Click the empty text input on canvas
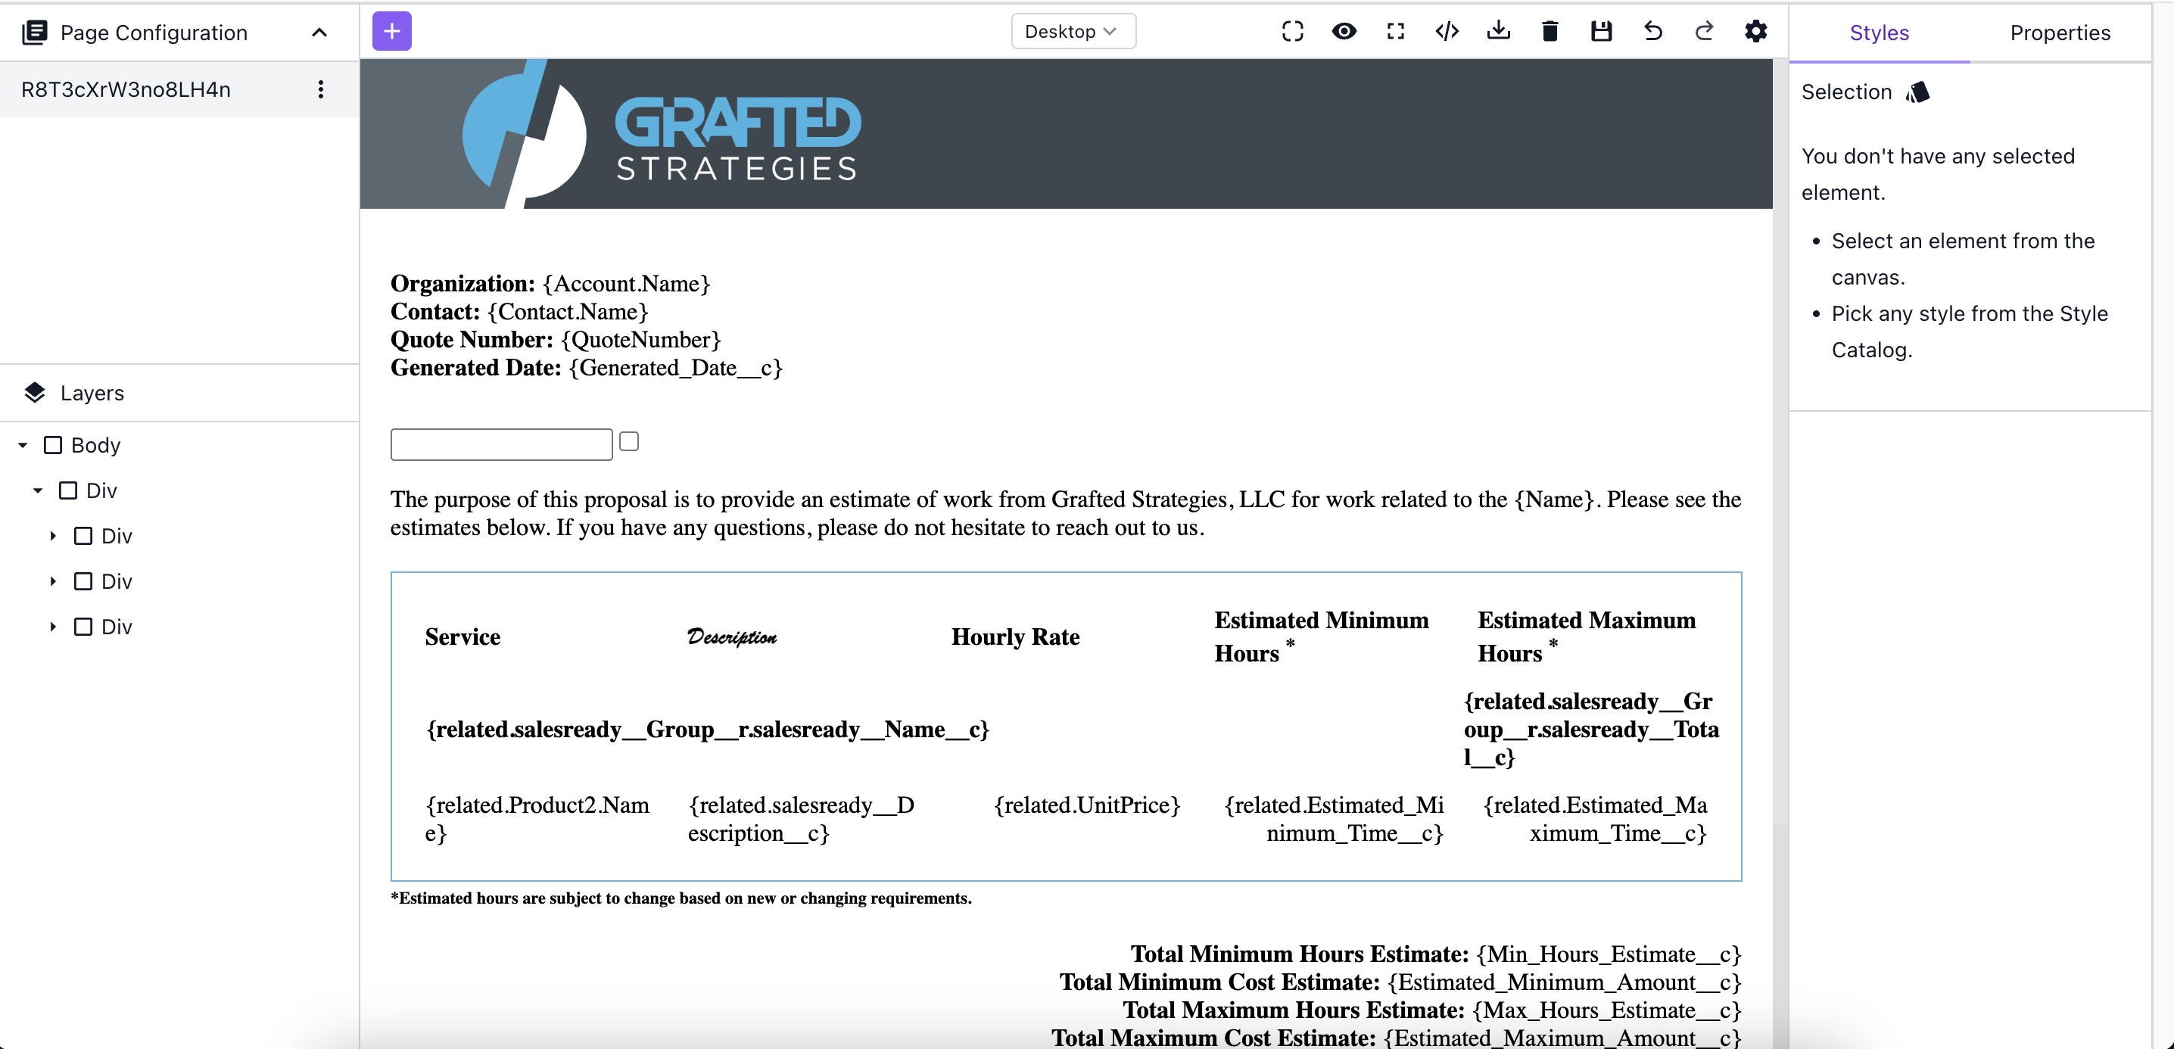 tap(501, 445)
